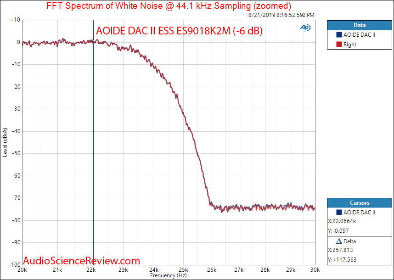Click the Delta X value 257.813
Image resolution: width=394 pixels, height=280 pixels.
(340, 250)
